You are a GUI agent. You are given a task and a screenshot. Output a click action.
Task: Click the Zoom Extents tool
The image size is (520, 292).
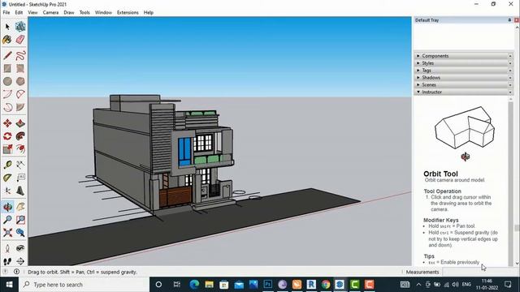pos(7,233)
